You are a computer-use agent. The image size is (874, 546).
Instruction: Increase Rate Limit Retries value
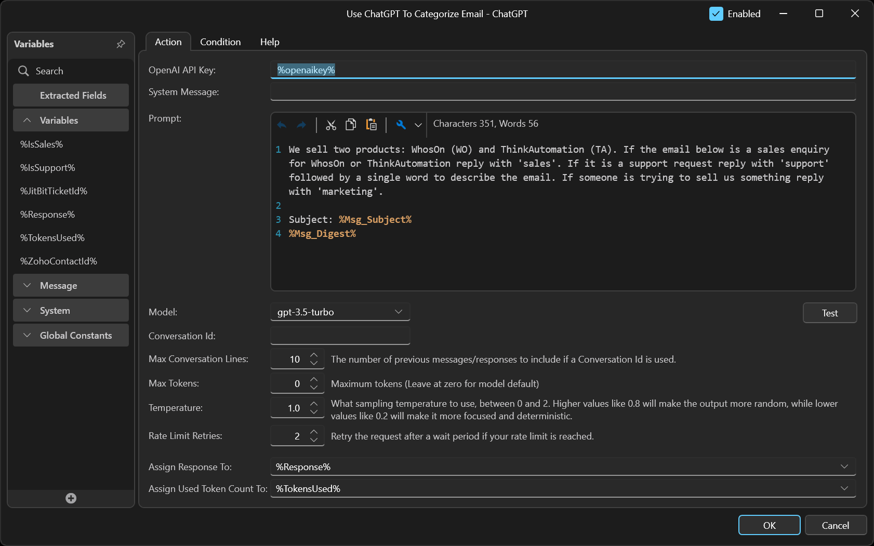pyautogui.click(x=314, y=431)
